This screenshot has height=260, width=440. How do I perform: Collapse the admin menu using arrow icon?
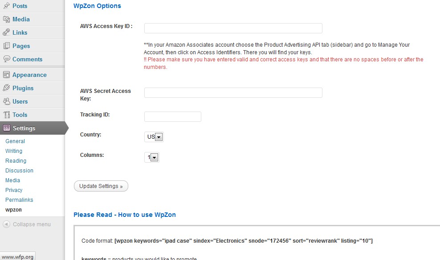[6, 224]
